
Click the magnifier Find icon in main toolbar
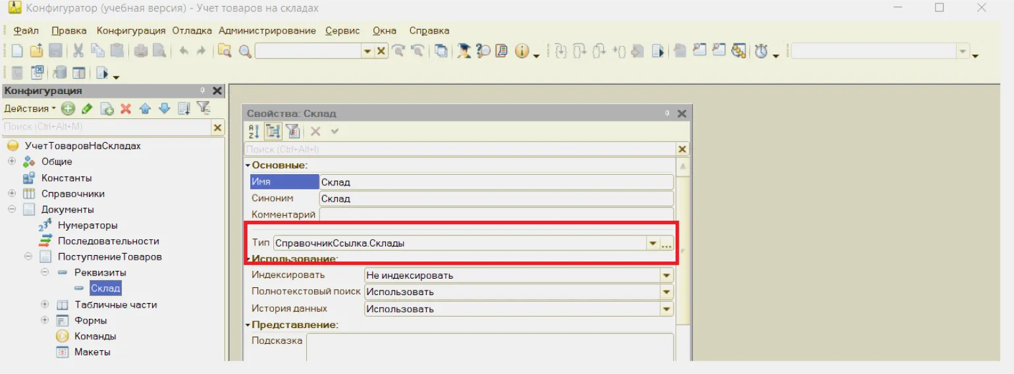[x=245, y=51]
